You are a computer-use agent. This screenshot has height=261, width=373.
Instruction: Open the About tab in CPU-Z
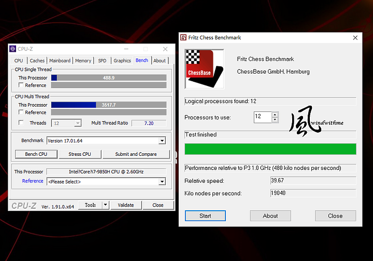click(160, 61)
